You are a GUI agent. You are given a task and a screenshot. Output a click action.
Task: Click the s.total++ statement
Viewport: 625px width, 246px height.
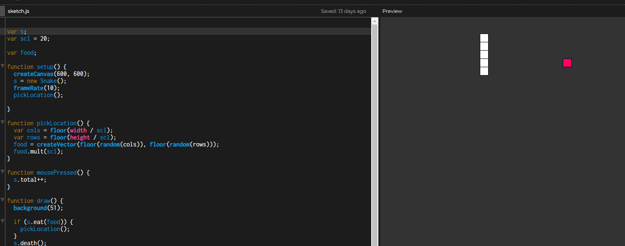(x=30, y=180)
